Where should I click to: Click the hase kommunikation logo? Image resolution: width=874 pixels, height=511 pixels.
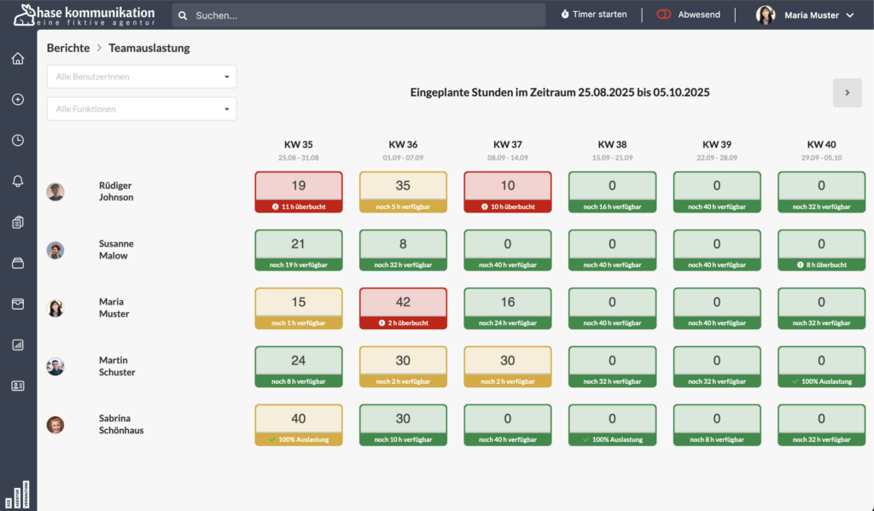84,15
